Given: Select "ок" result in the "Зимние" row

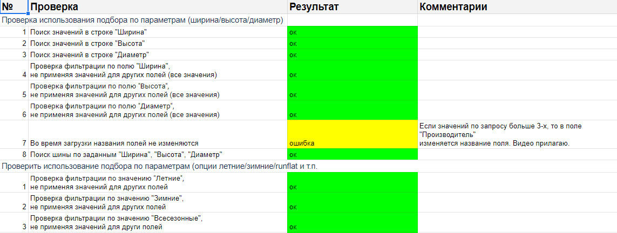Looking at the screenshot, I should point(352,202).
